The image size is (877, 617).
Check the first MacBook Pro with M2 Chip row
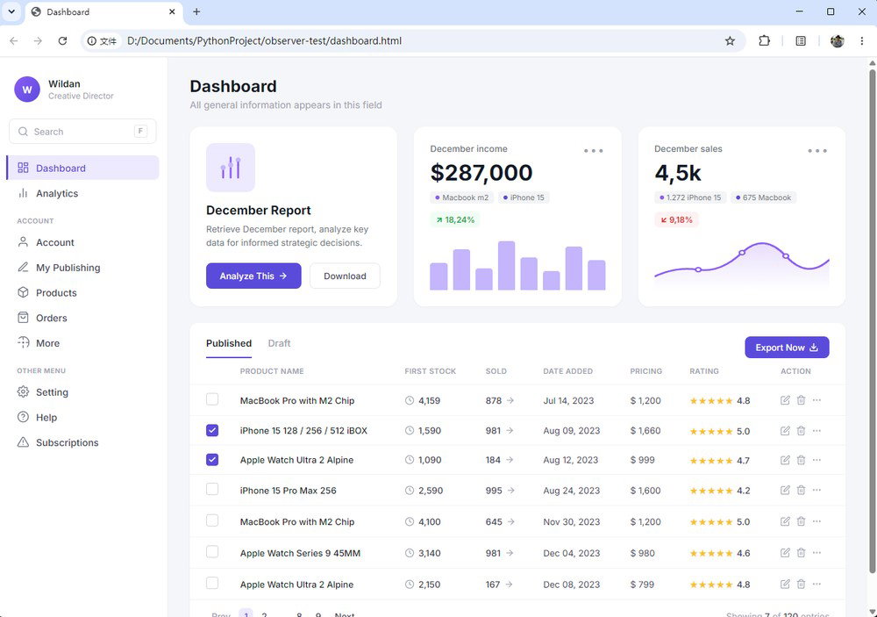(212, 399)
